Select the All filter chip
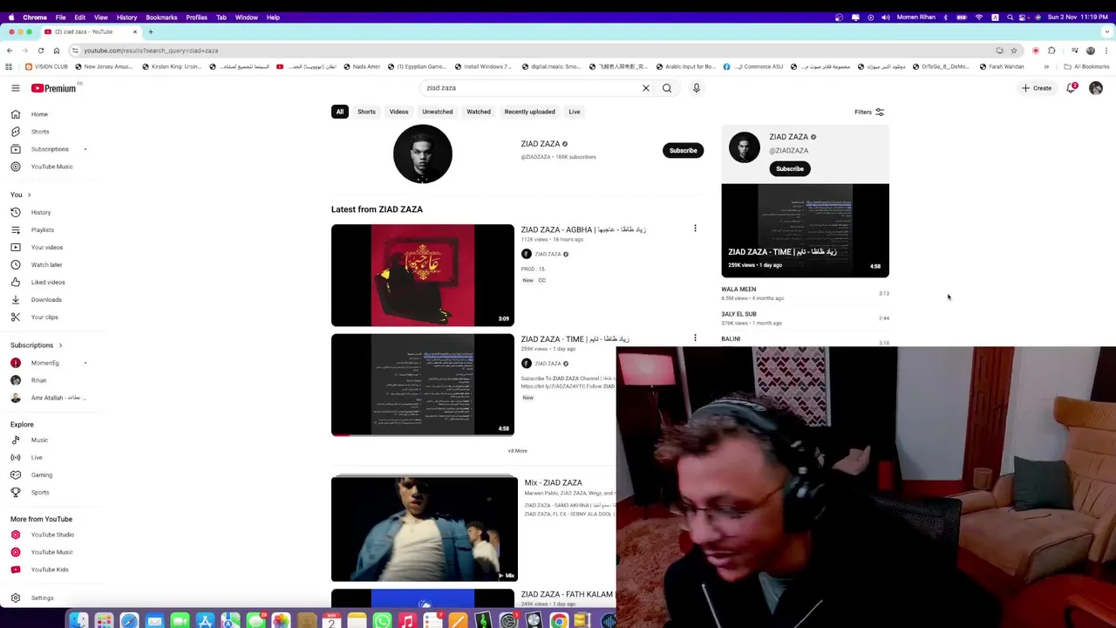 point(340,112)
